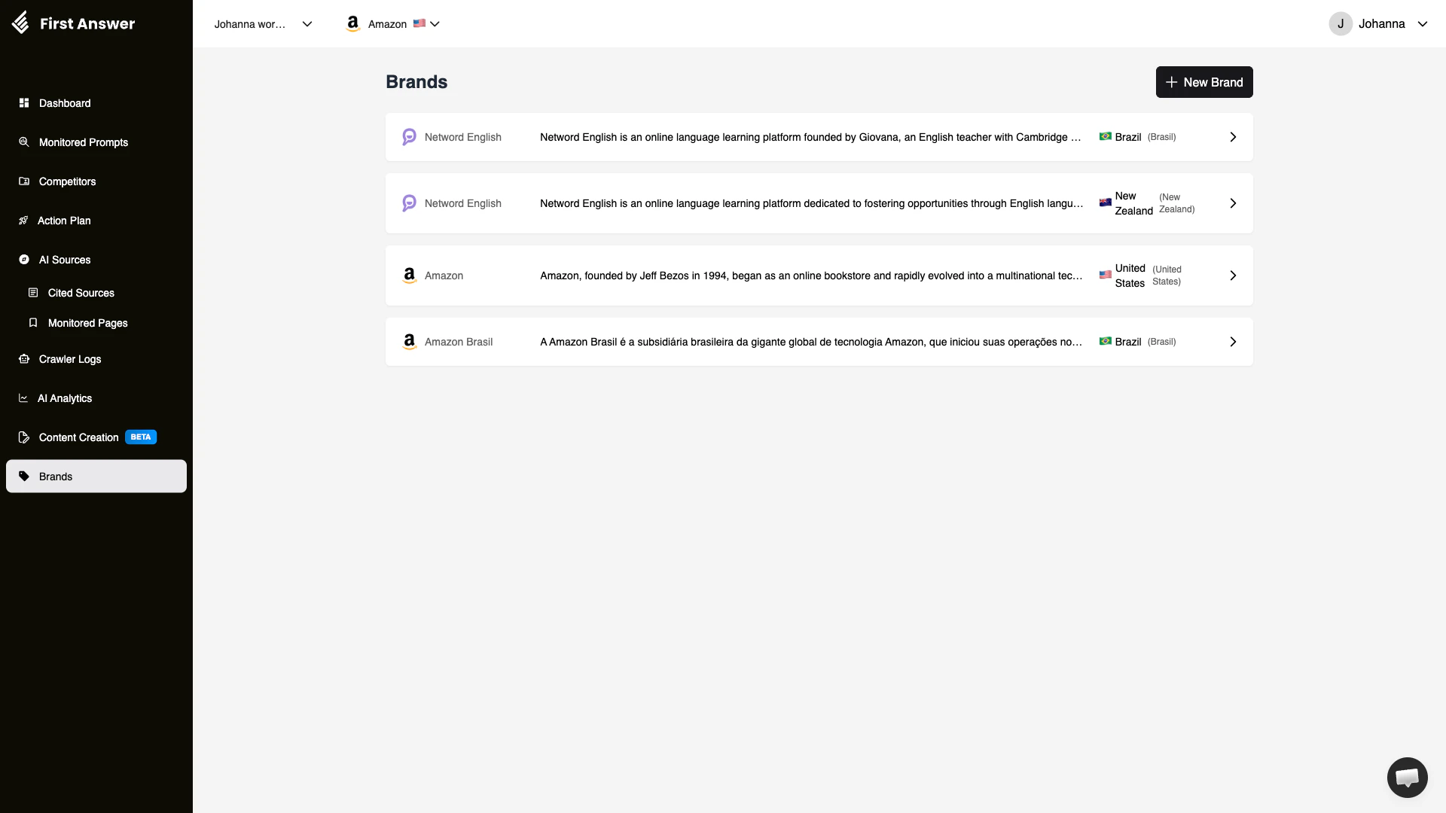
Task: Open the chat support bubble
Action: point(1407,777)
